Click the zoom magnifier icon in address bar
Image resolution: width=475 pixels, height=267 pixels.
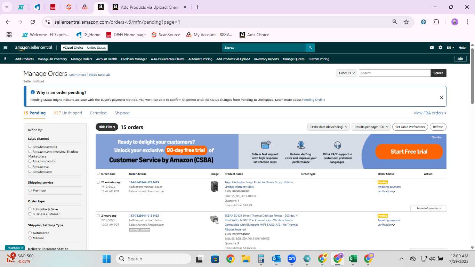point(395,22)
